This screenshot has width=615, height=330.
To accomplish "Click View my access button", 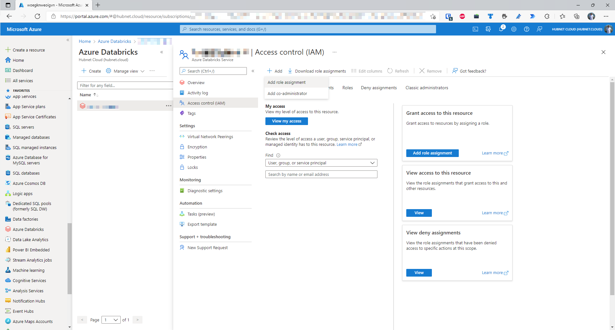I will click(x=287, y=121).
